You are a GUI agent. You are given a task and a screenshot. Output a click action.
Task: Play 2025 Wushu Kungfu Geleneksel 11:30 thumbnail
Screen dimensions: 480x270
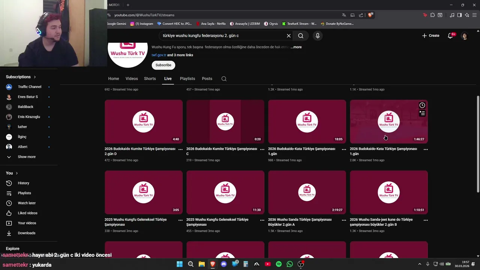point(225,192)
